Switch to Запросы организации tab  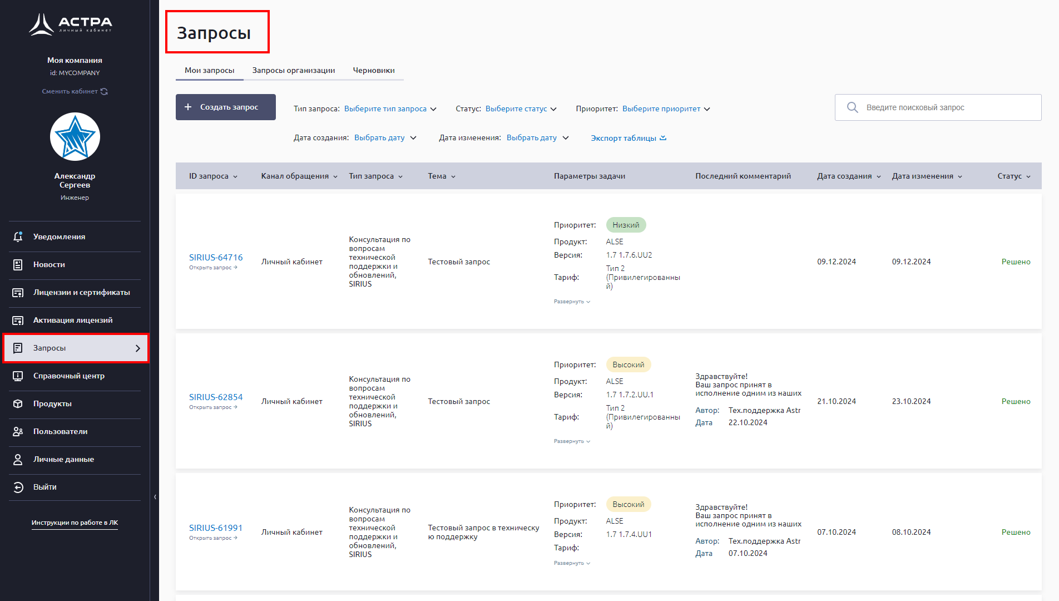(x=293, y=70)
